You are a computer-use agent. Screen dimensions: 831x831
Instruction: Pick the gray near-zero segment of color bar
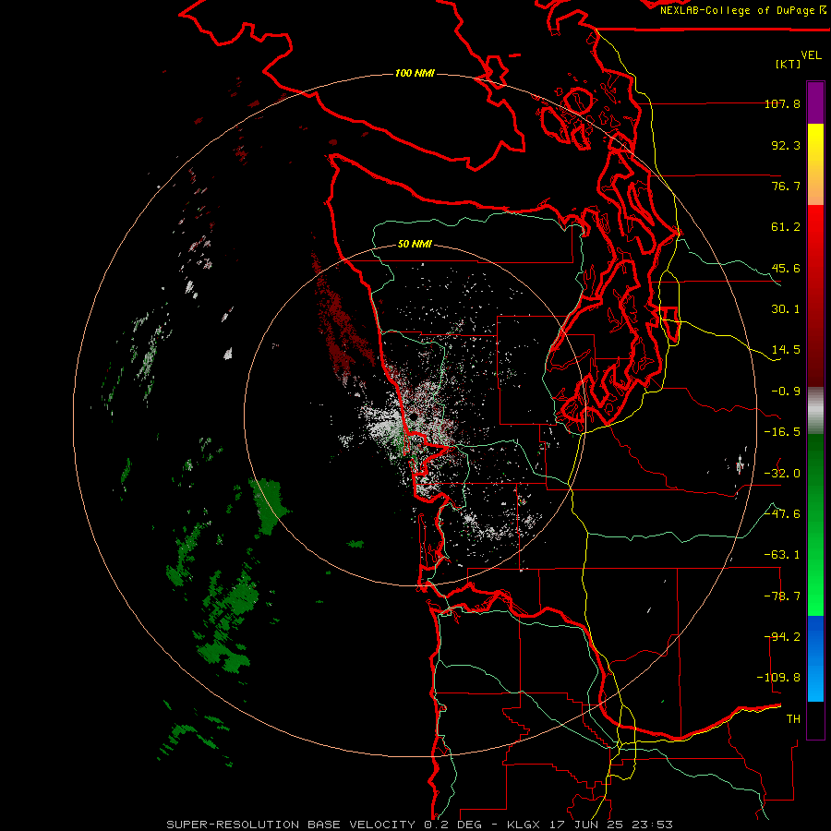(815, 411)
